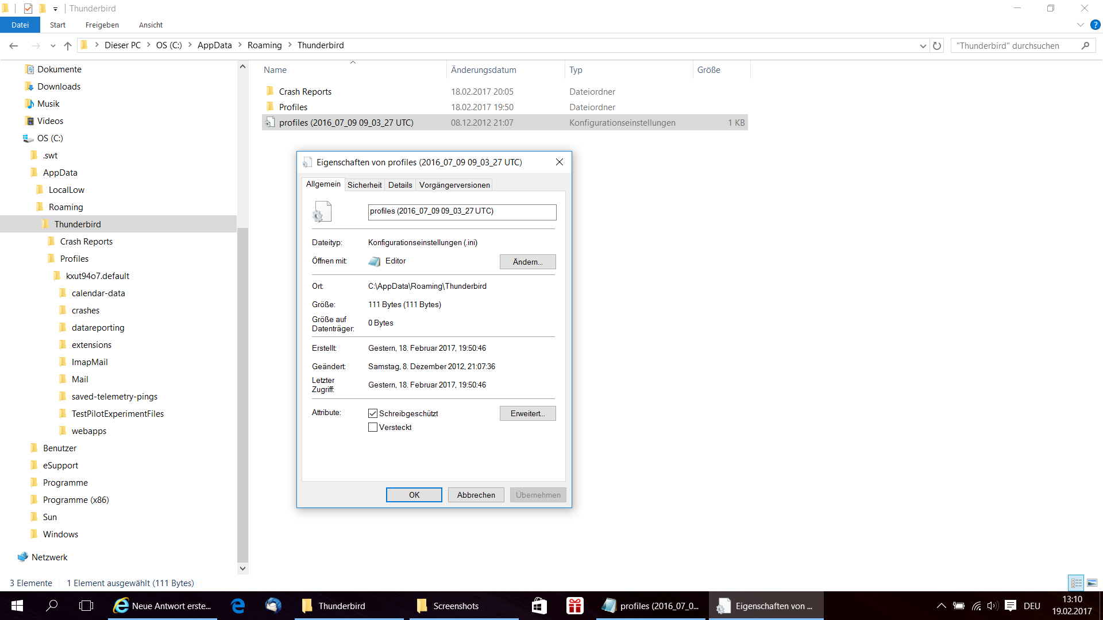Open taskbar search magnifier
The width and height of the screenshot is (1103, 620).
click(x=52, y=606)
